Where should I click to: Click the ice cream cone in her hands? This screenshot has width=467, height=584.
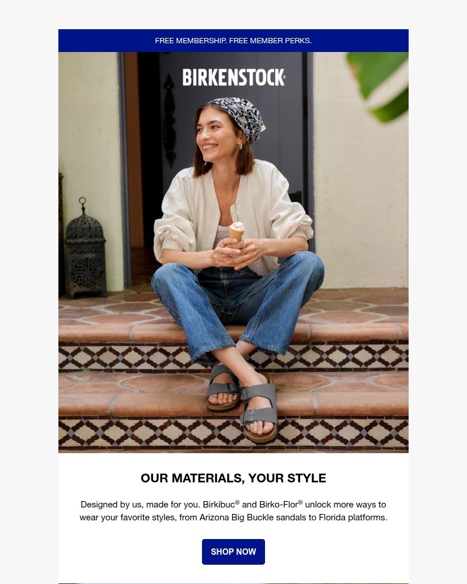pyautogui.click(x=236, y=231)
